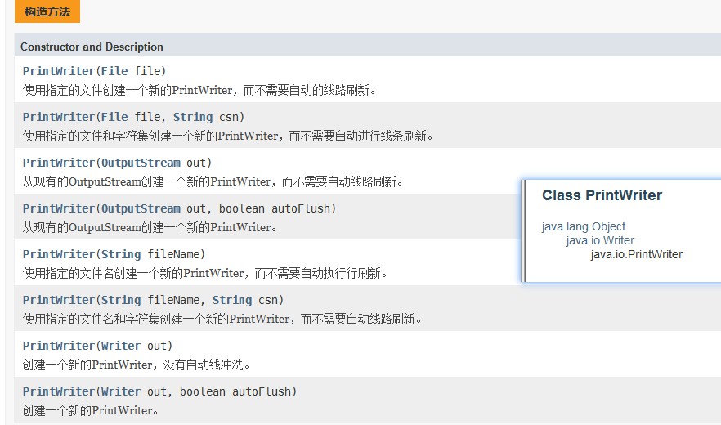Click the Class PrintWriter heading

pyautogui.click(x=602, y=195)
